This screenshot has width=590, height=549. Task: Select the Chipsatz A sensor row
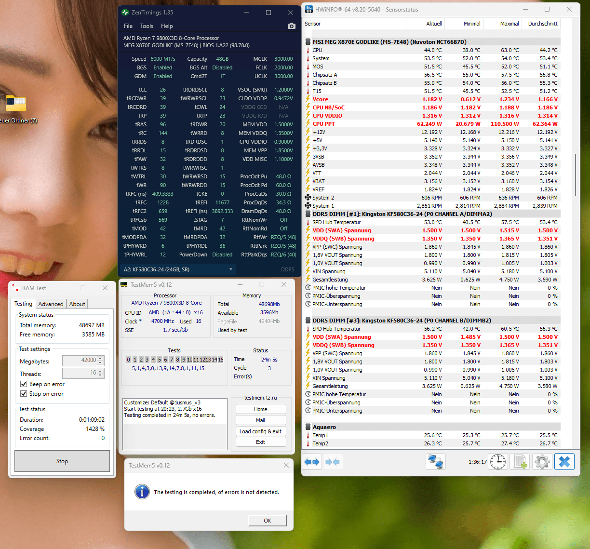[432, 75]
